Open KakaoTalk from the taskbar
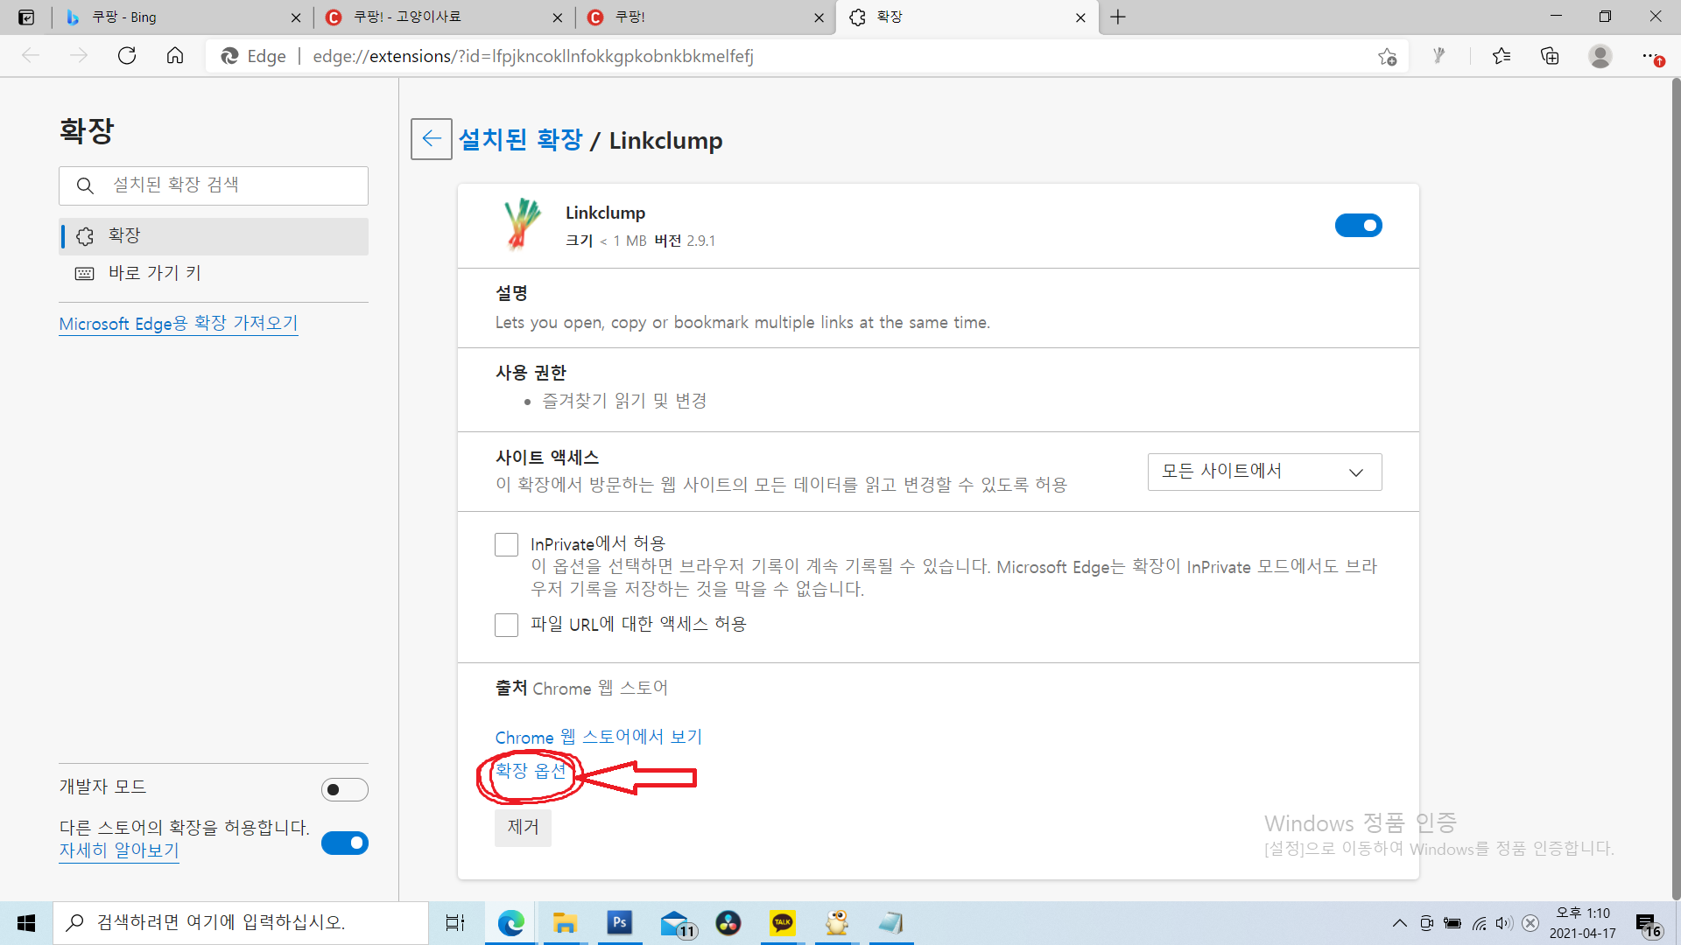The image size is (1681, 945). click(x=783, y=923)
